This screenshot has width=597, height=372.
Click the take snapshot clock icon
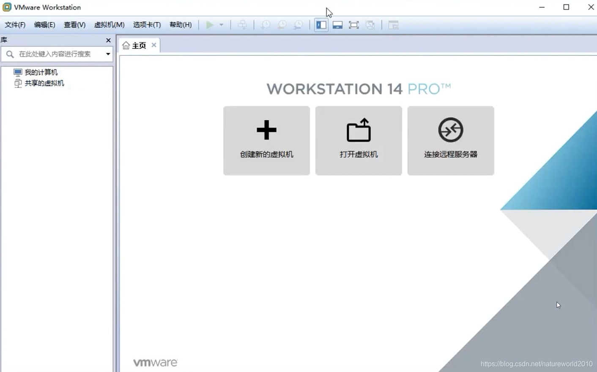point(266,25)
